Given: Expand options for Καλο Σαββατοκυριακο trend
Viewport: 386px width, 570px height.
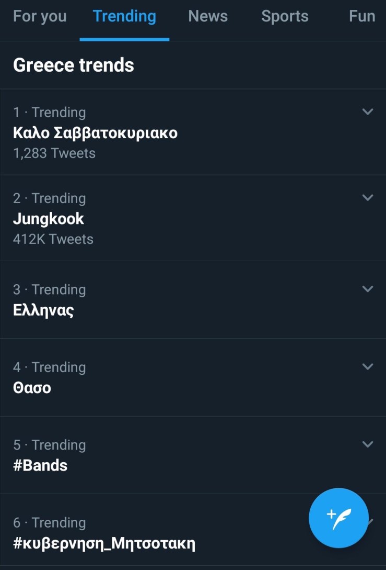Looking at the screenshot, I should (368, 111).
